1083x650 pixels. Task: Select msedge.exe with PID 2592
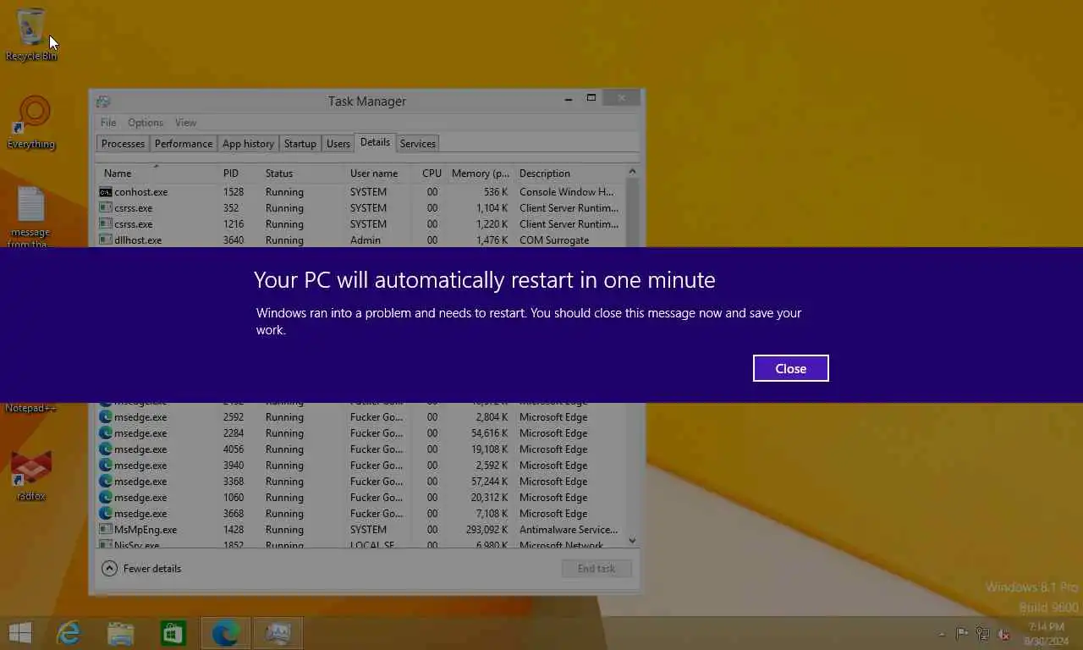coord(361,417)
